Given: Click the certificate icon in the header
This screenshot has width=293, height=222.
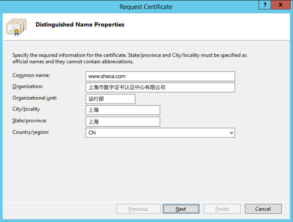Looking at the screenshot, I should tap(16, 27).
